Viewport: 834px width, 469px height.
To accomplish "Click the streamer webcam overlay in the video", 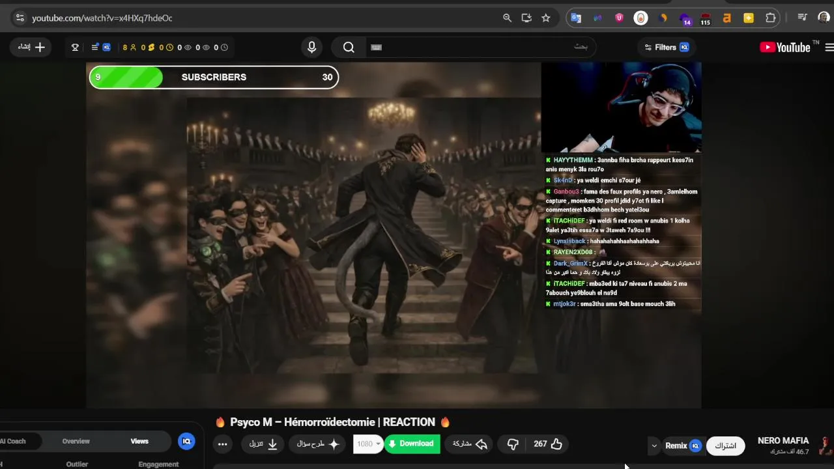I will pyautogui.click(x=621, y=107).
